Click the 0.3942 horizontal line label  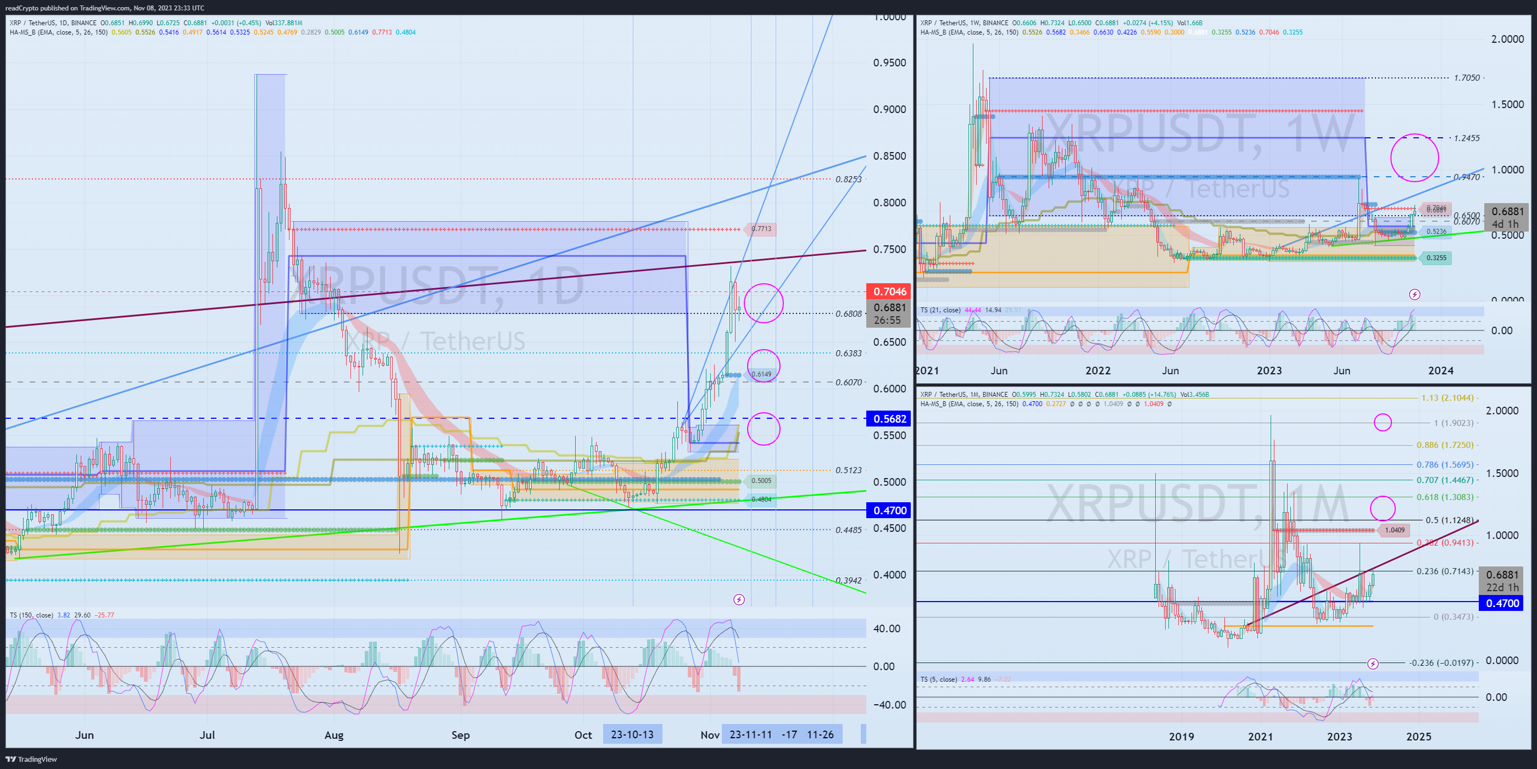pyautogui.click(x=849, y=580)
